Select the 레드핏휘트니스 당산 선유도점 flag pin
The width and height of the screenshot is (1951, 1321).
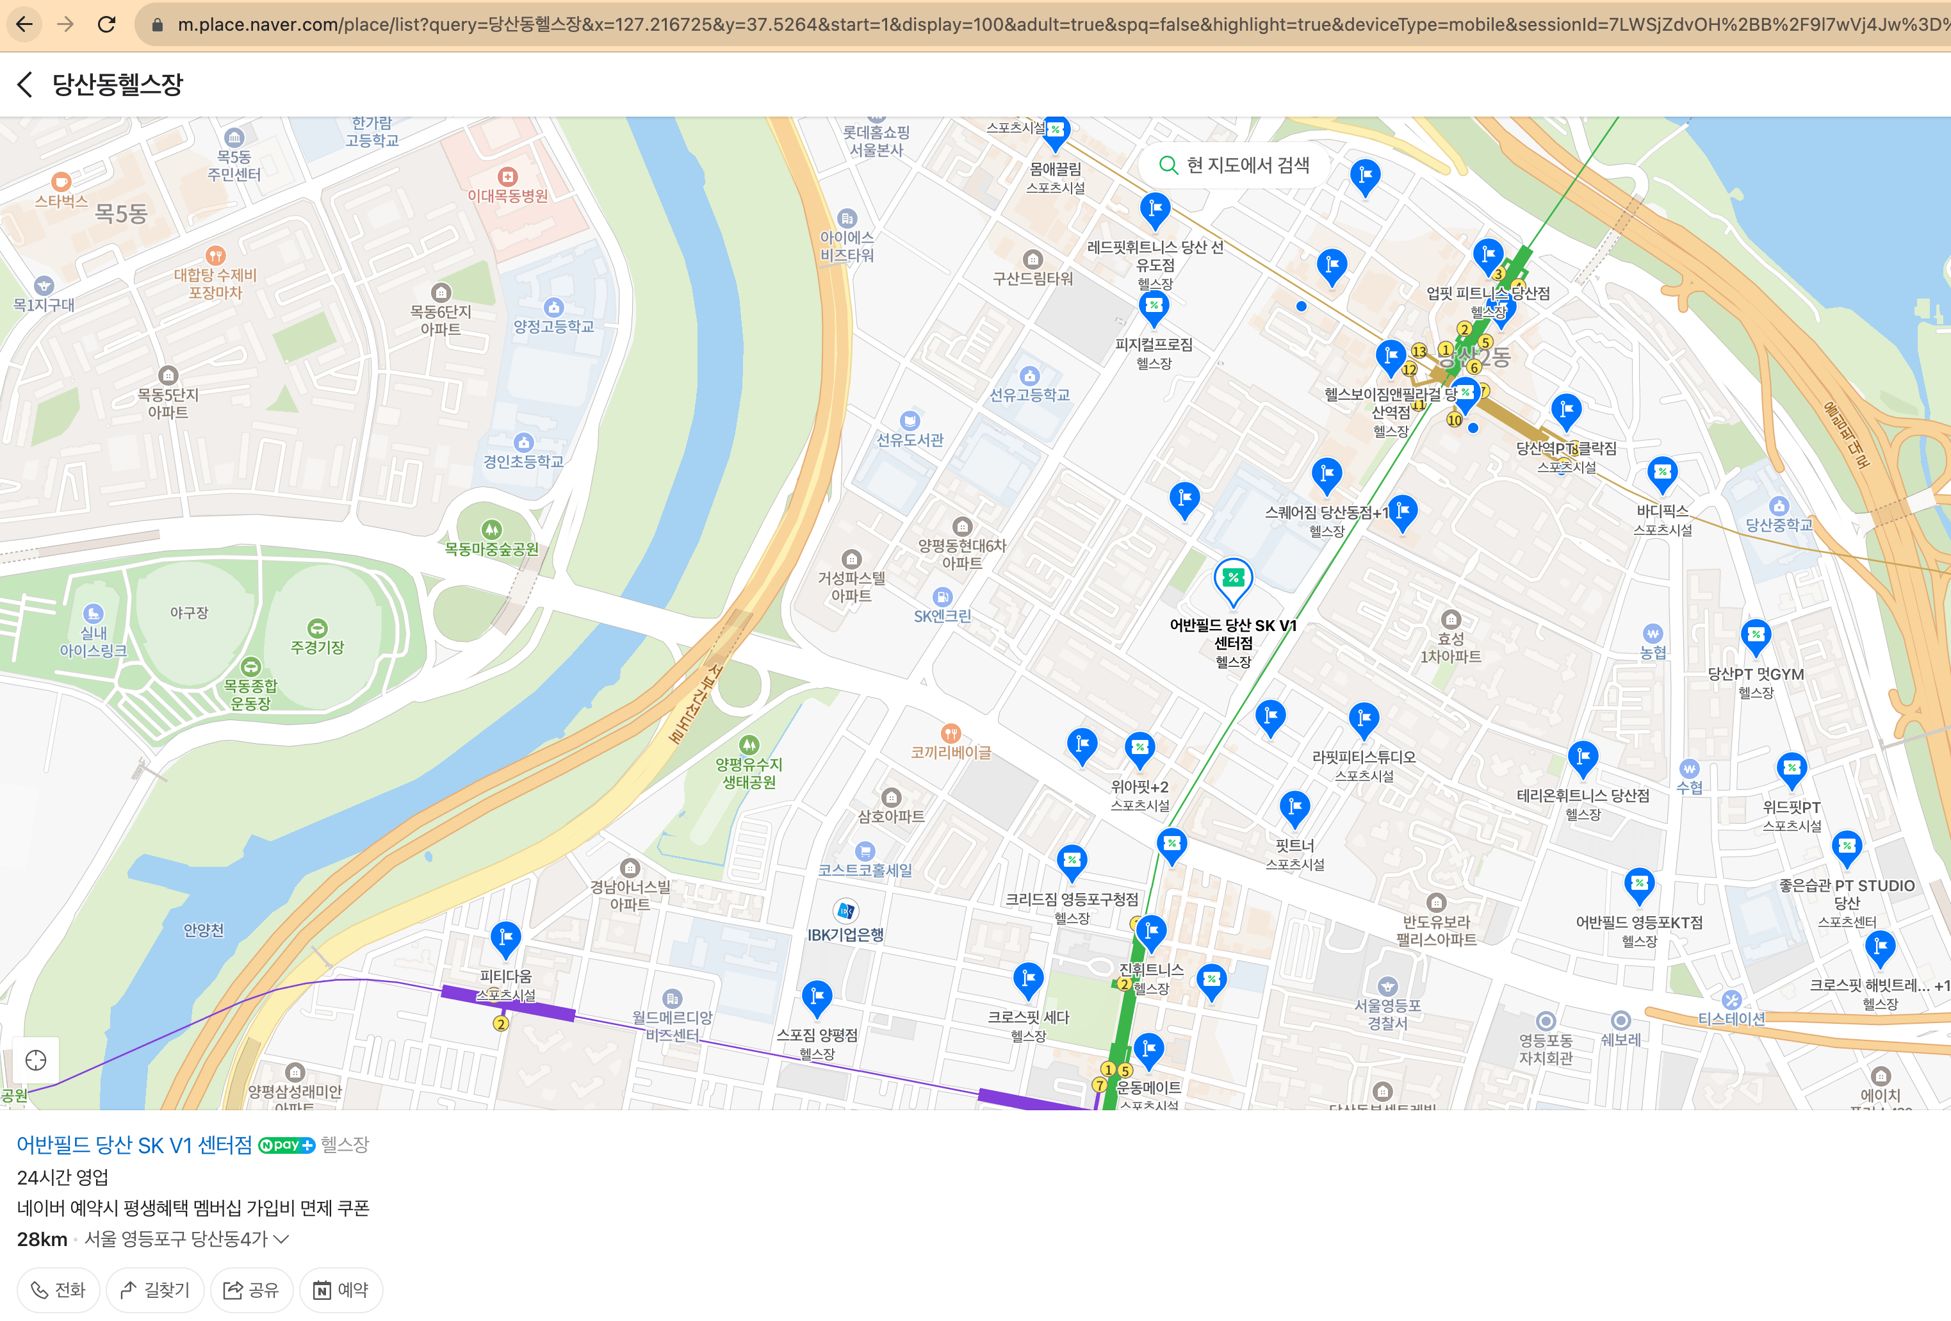1155,210
